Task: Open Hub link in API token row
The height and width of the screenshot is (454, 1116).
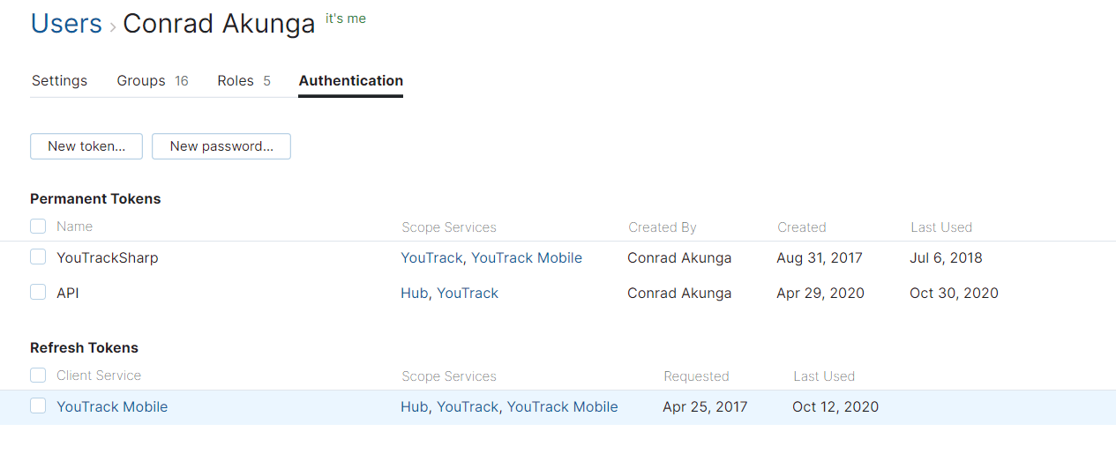Action: tap(414, 293)
